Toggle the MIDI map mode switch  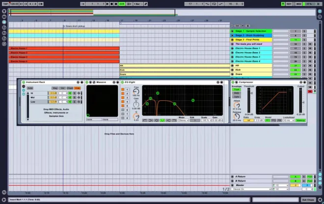click(298, 4)
